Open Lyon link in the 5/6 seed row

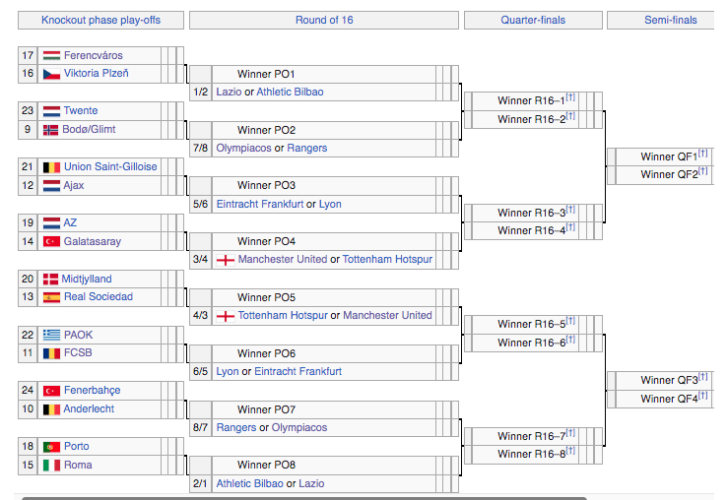click(x=330, y=204)
